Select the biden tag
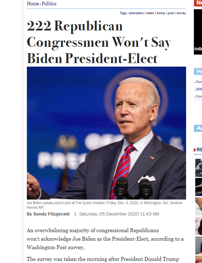 pyautogui.click(x=150, y=13)
